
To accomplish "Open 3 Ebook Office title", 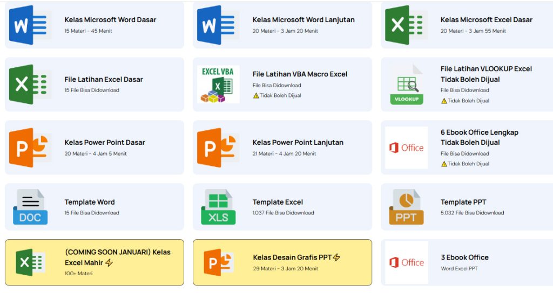I will click(x=465, y=257).
